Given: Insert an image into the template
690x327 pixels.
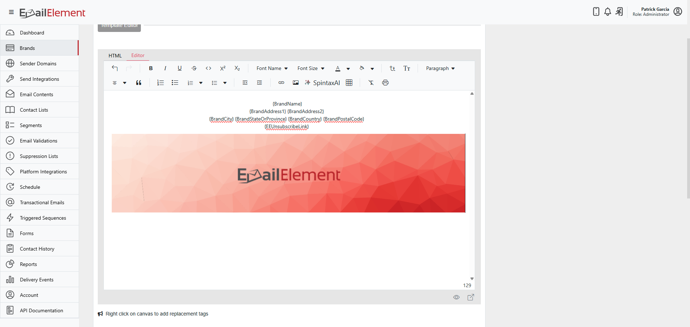Looking at the screenshot, I should tap(296, 83).
